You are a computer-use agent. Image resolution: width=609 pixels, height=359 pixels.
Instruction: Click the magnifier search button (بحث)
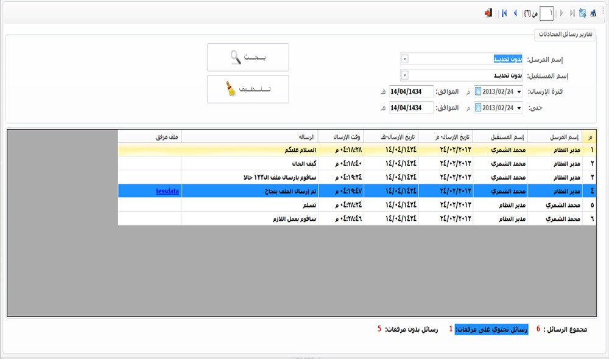248,57
